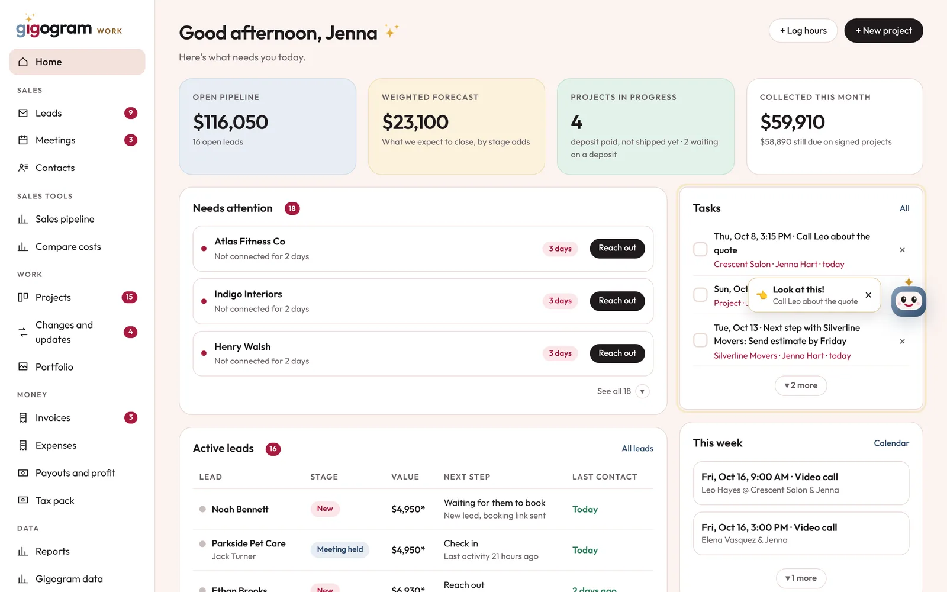Click the Invoices document icon
The image size is (947, 592).
[x=23, y=418]
